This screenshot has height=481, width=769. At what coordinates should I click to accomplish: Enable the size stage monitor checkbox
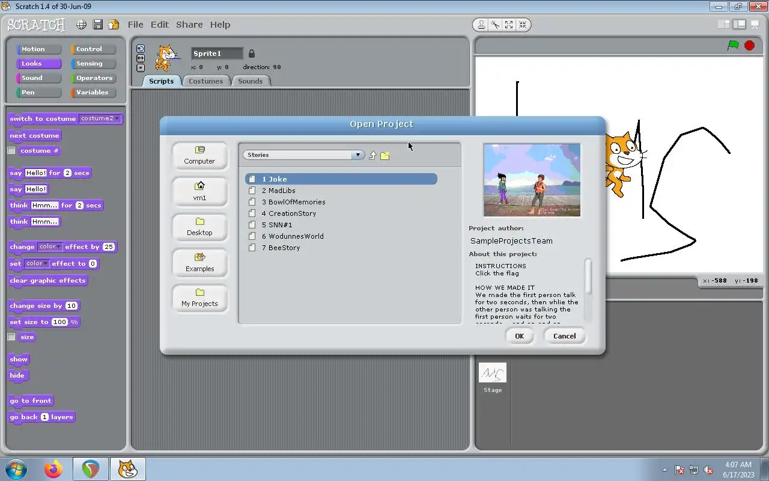pyautogui.click(x=11, y=337)
